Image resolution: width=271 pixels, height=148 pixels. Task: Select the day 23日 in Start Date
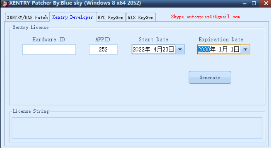tap(168, 50)
